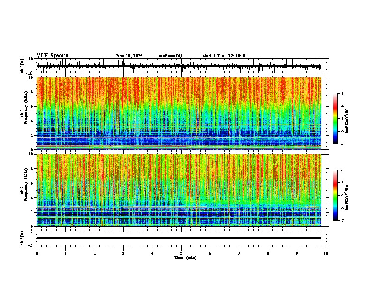
Task: Click "-3" on the ch.2 color bar
Action: point(342,170)
